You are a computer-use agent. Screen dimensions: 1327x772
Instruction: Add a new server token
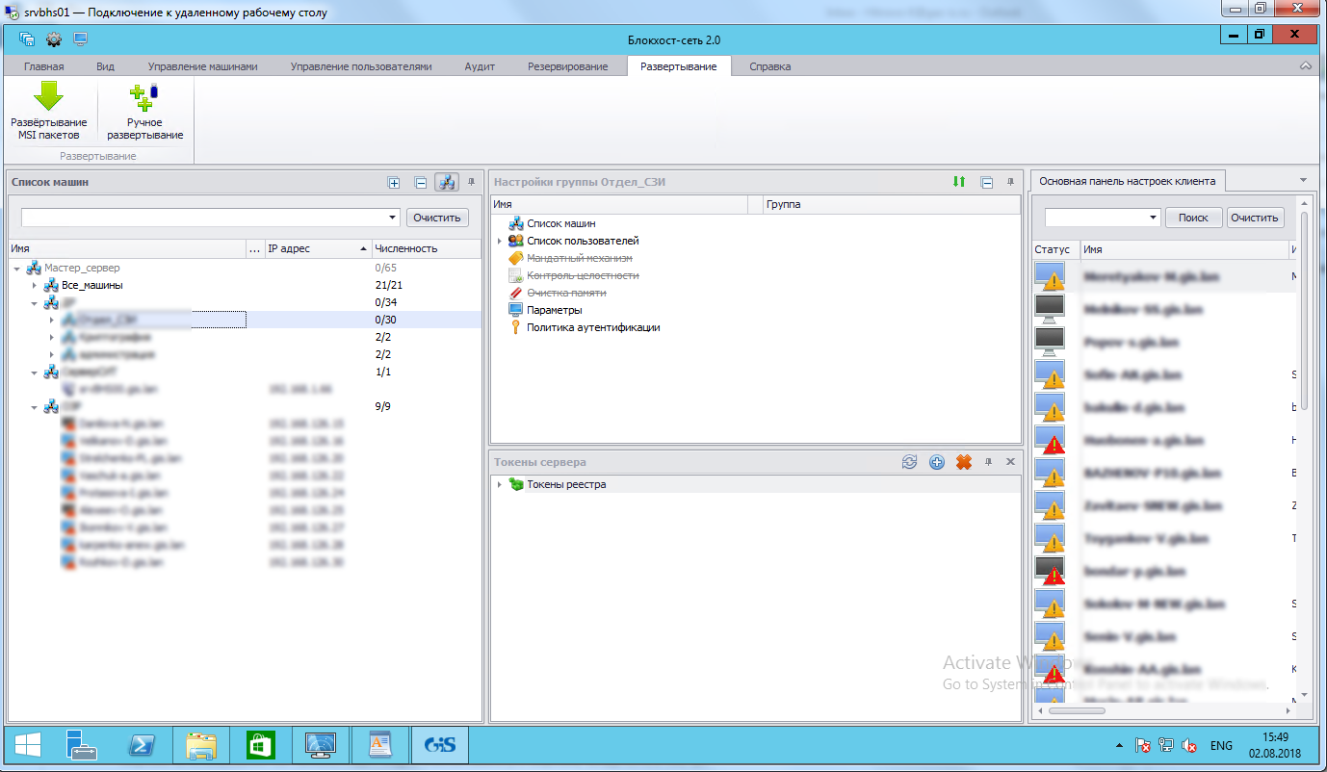point(936,463)
